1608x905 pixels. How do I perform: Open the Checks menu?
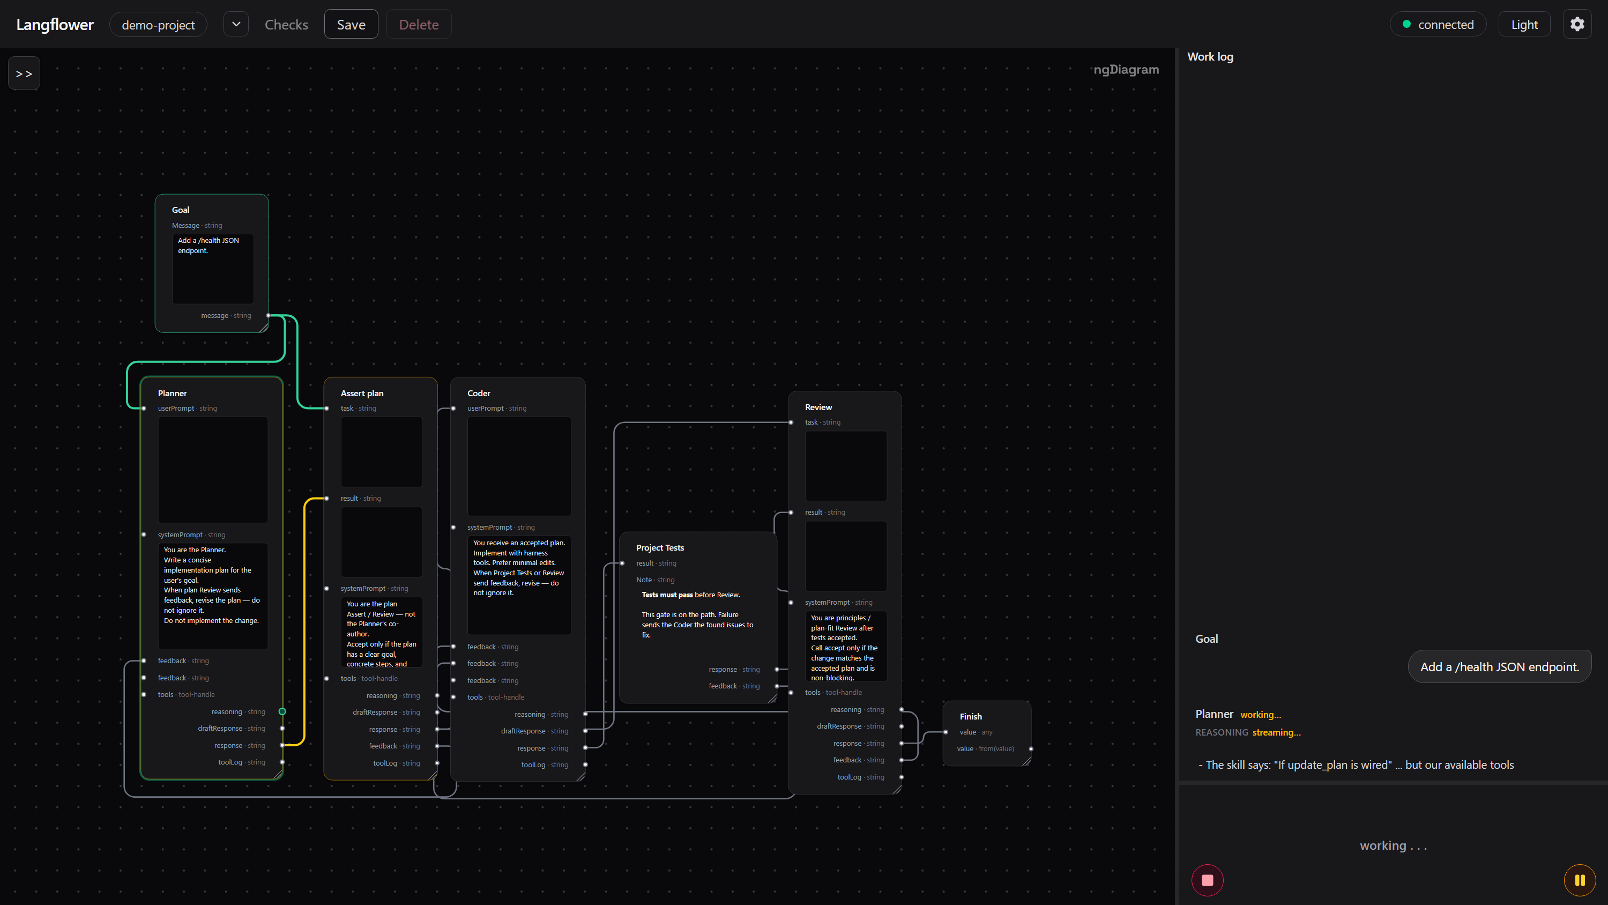pyautogui.click(x=287, y=24)
